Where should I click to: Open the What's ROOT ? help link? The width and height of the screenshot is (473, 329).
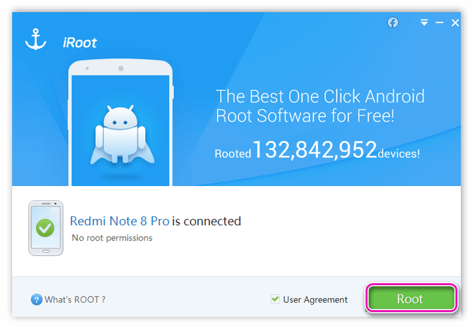[75, 299]
